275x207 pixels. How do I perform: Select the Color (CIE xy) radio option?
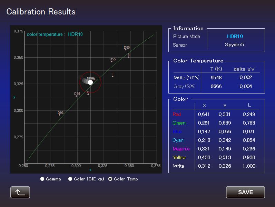[70, 179]
